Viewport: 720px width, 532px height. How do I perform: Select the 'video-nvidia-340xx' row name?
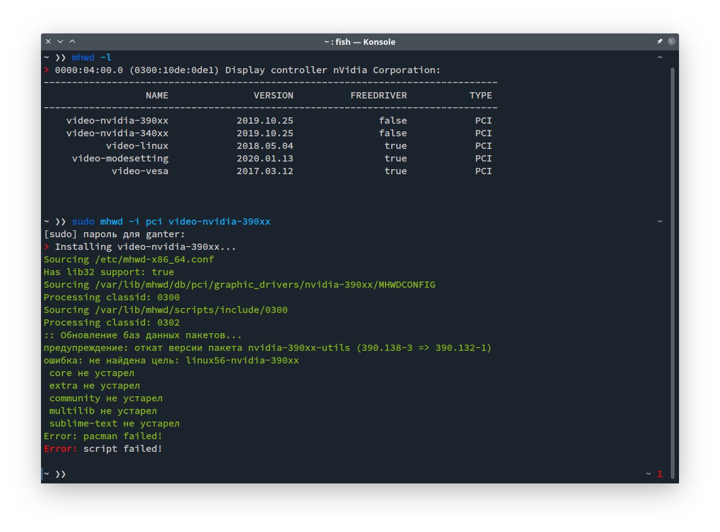[117, 133]
